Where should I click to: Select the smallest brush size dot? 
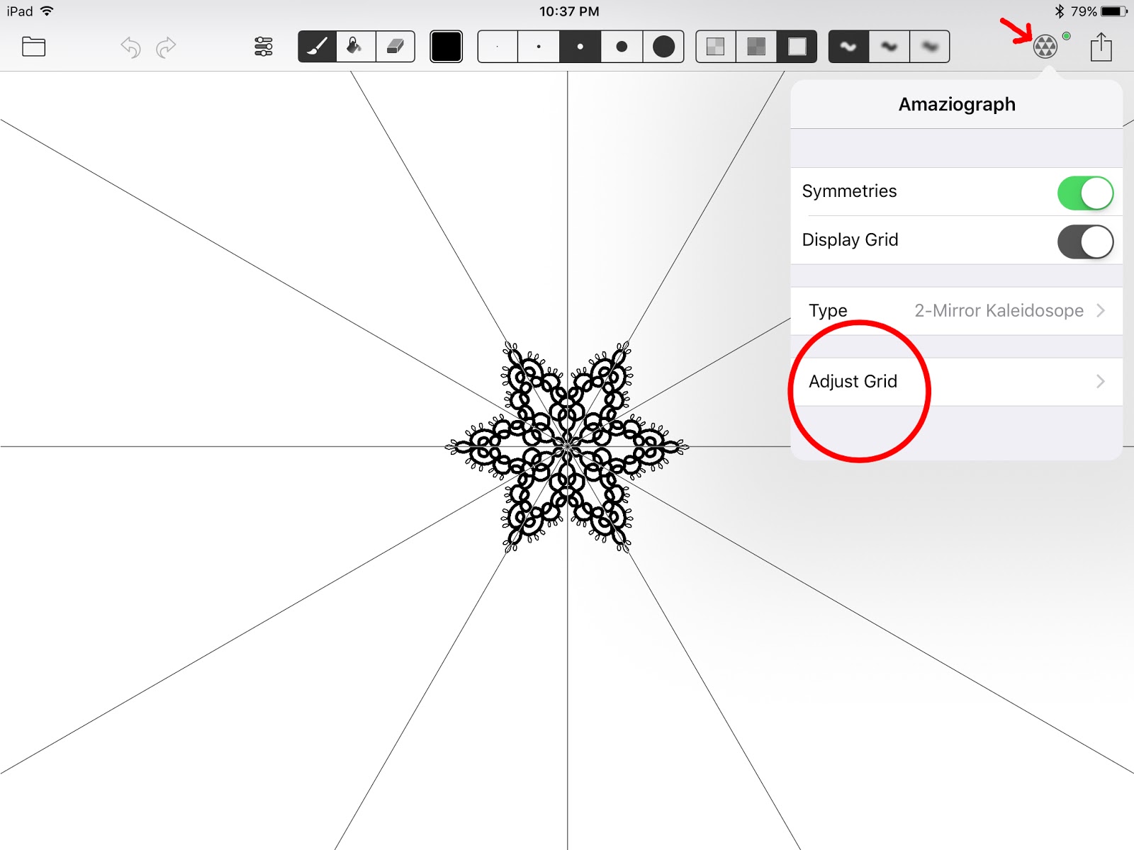pos(497,46)
